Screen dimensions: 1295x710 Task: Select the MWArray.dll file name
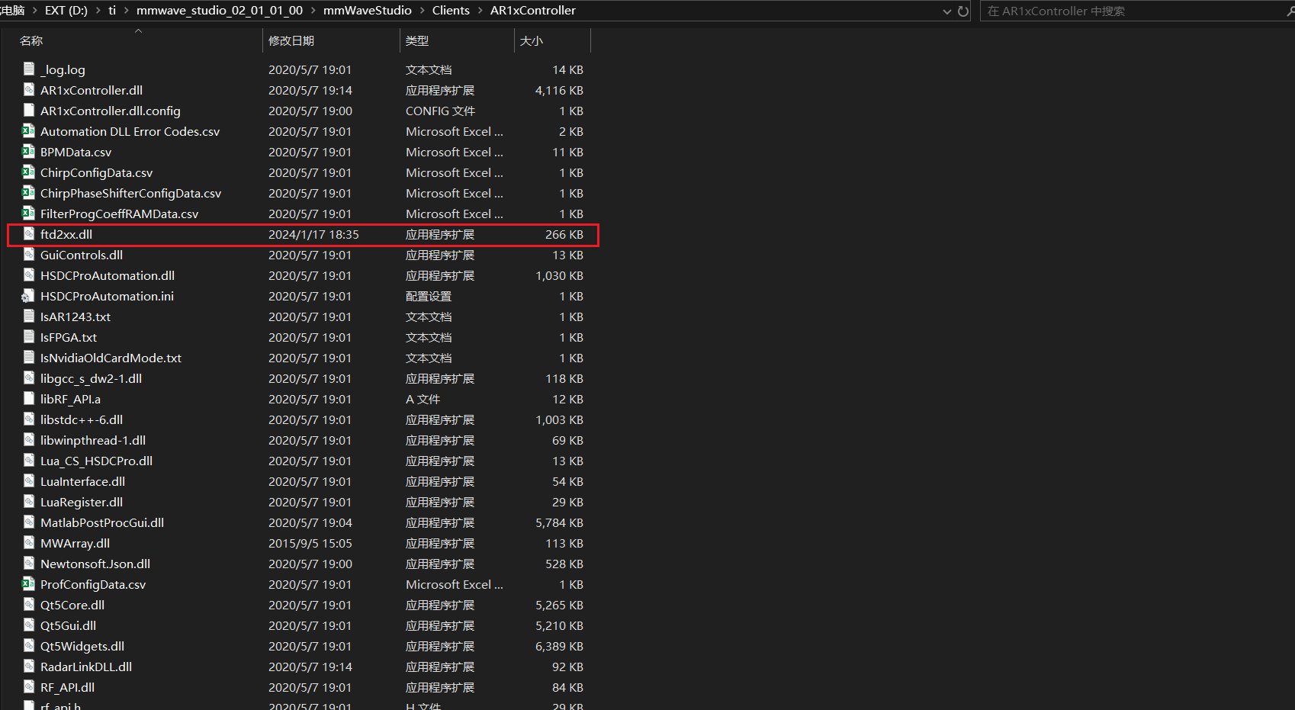(75, 543)
